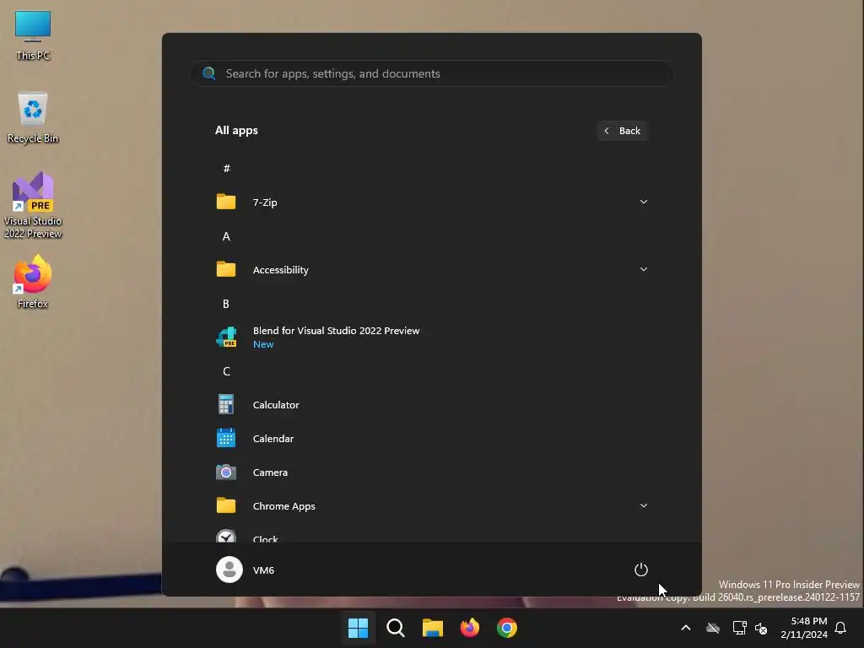The image size is (864, 648).
Task: Jump via the B letter header
Action: 226,304
